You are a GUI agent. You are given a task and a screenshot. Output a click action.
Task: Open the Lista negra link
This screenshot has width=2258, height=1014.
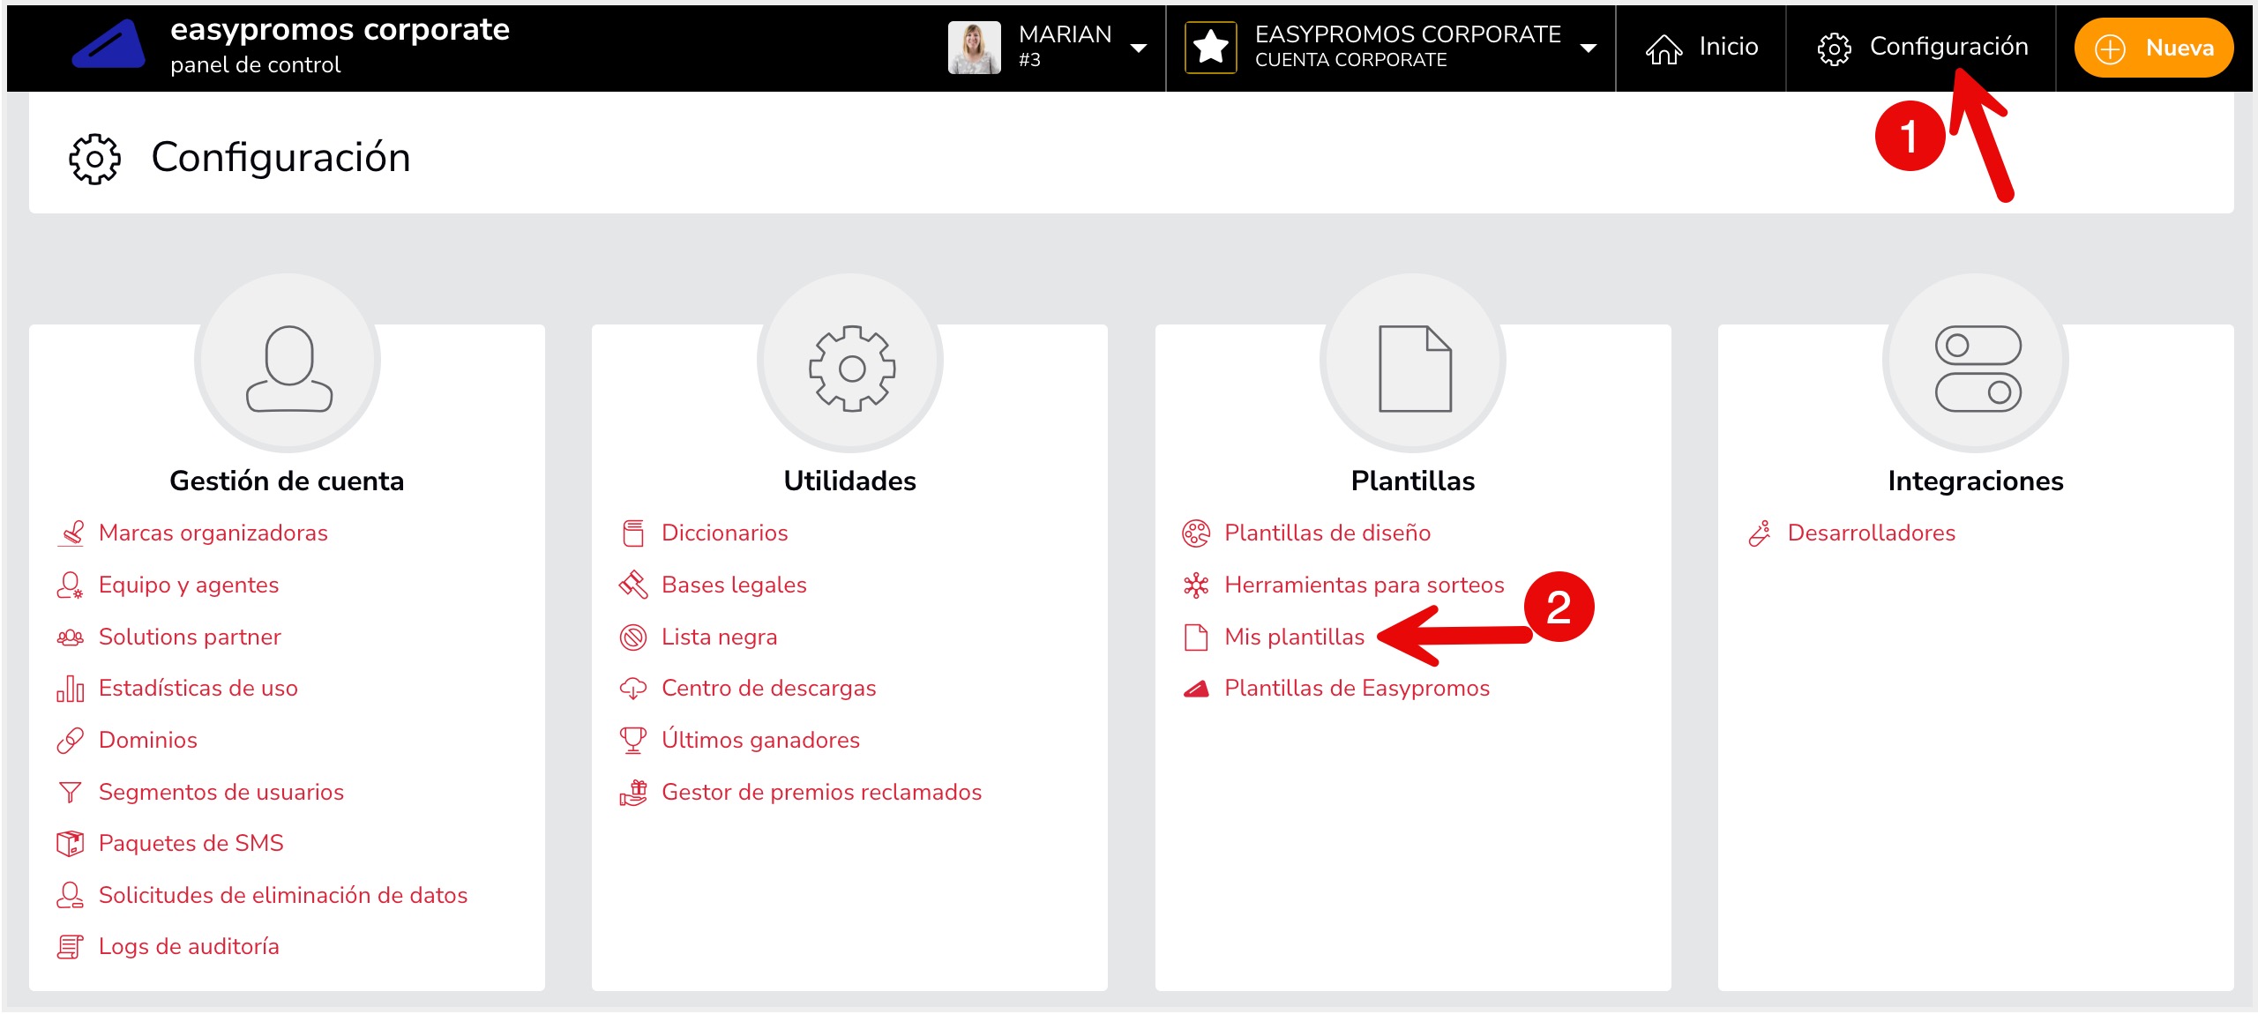point(720,637)
